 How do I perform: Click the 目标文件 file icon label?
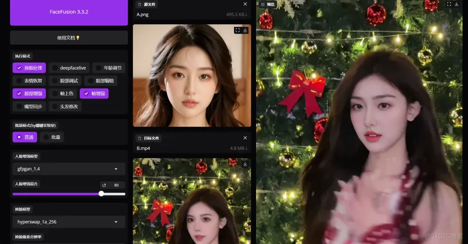[149, 138]
